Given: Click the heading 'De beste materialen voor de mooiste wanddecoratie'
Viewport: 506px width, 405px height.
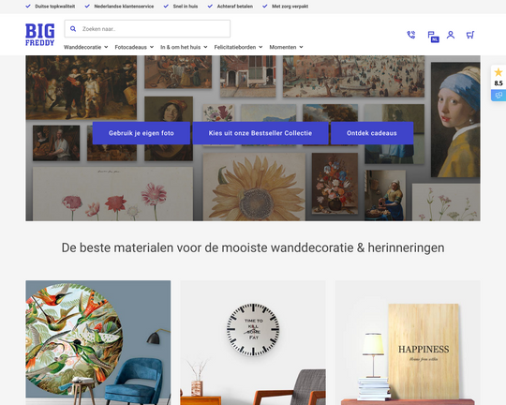Looking at the screenshot, I should click(253, 247).
